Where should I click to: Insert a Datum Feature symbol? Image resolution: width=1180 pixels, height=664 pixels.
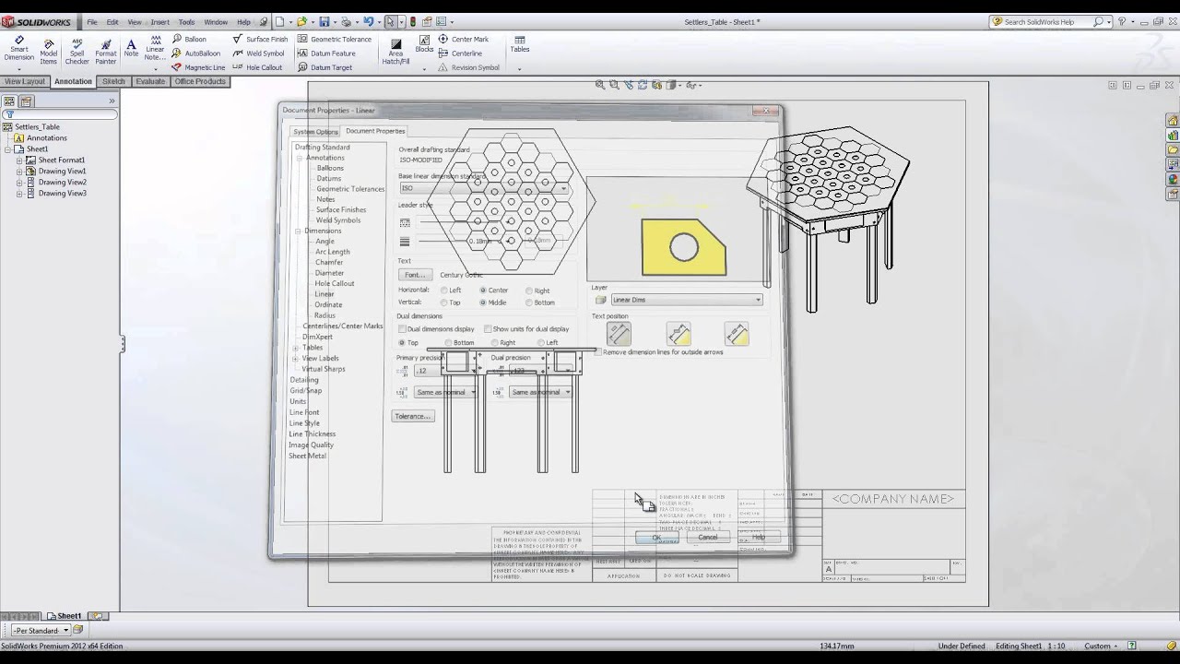coord(326,53)
